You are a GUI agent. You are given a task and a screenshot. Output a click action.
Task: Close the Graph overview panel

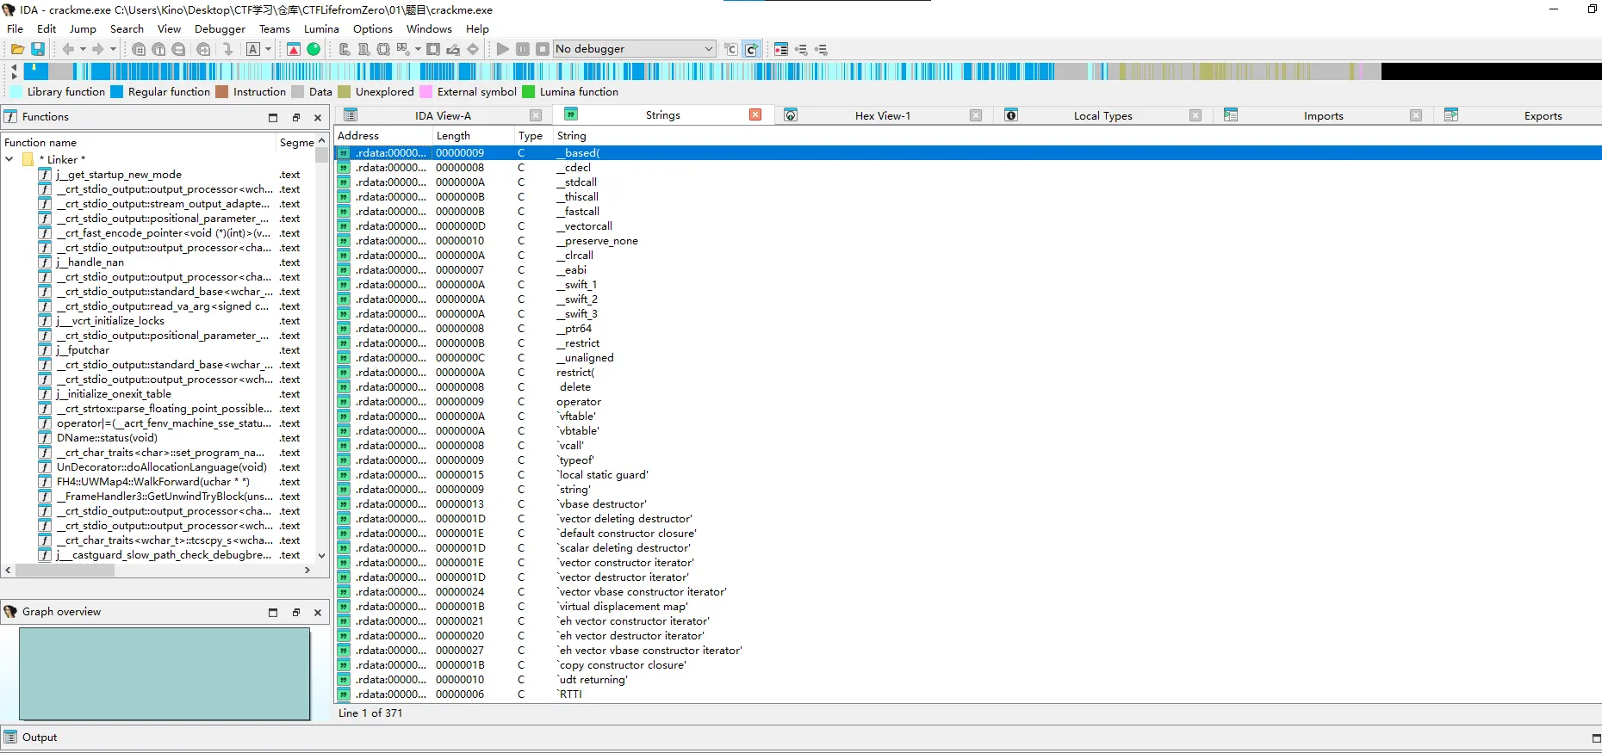[318, 613]
